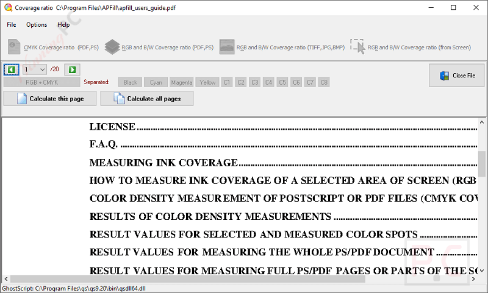Image resolution: width=488 pixels, height=293 pixels.
Task: Click the page icon on Calculate this page
Action: point(22,99)
